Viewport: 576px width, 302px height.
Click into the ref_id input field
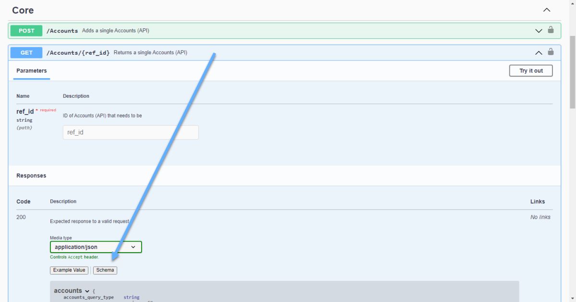point(131,132)
